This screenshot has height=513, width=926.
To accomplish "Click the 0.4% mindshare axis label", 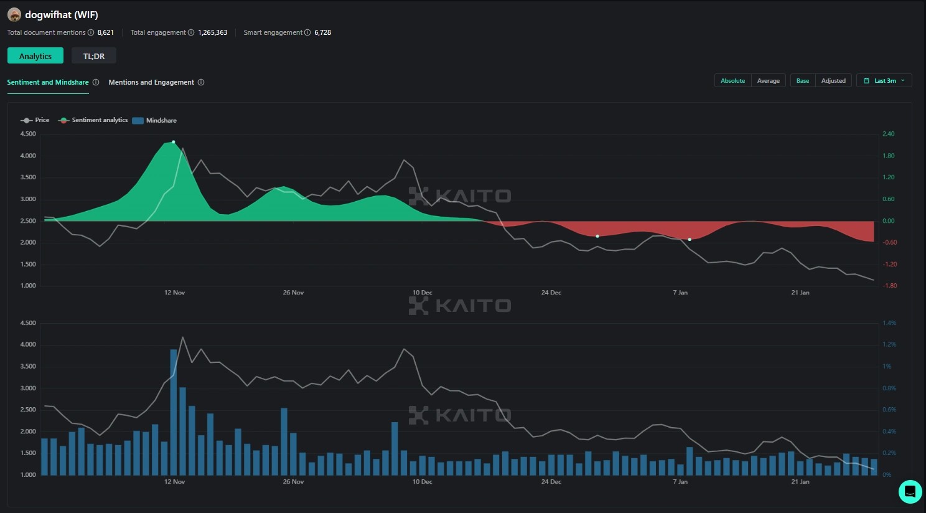I will point(889,431).
